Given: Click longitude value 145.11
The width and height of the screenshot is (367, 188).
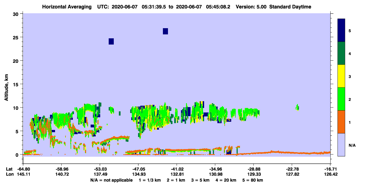Looking at the screenshot, I should [x=23, y=174].
